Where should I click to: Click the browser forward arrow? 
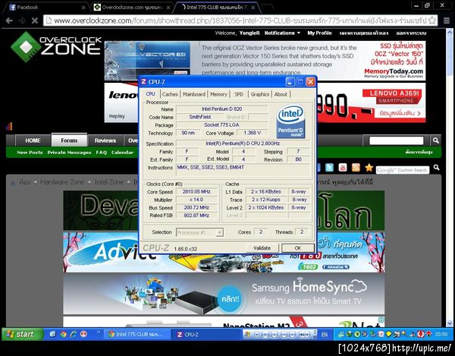(x=22, y=20)
